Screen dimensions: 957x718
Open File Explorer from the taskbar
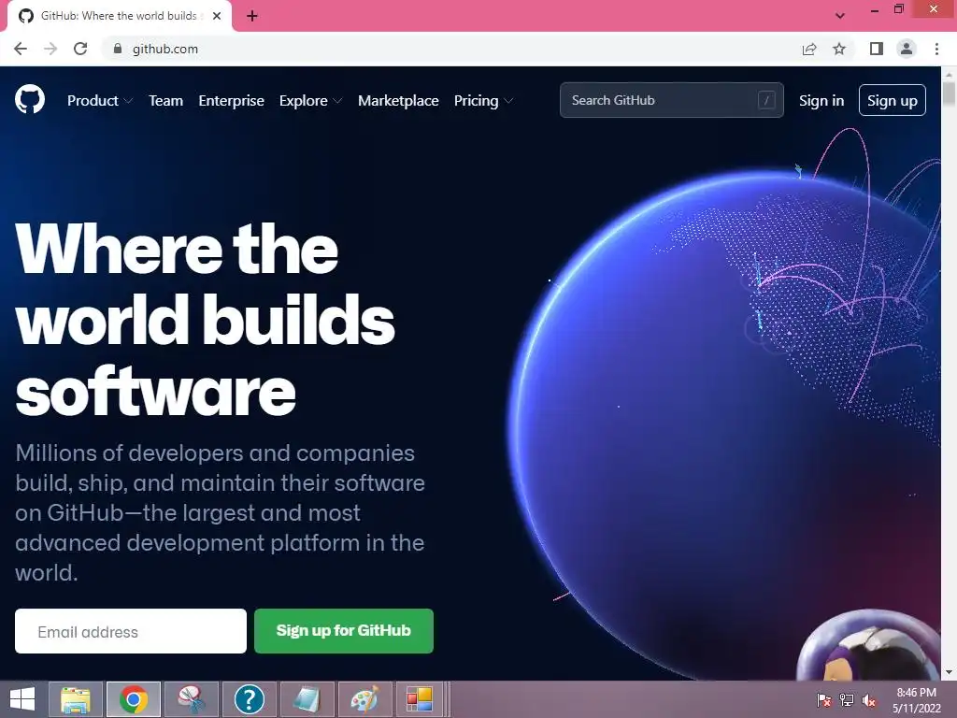(76, 699)
